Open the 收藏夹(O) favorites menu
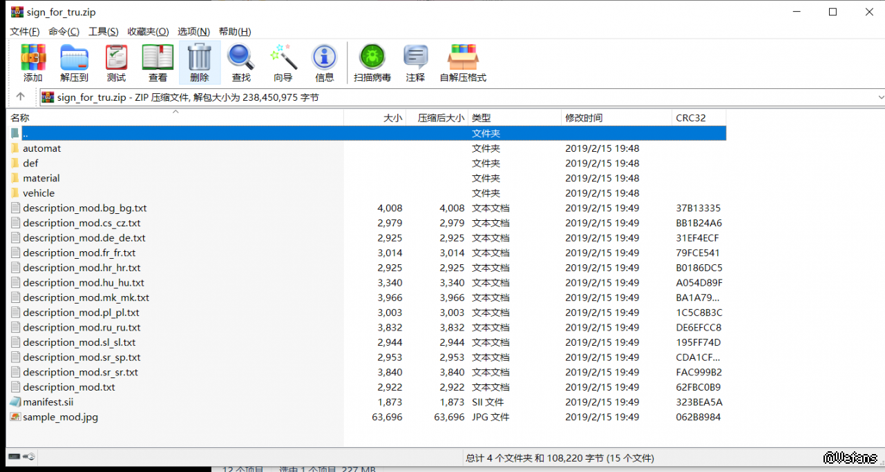The height and width of the screenshot is (472, 885). click(148, 32)
